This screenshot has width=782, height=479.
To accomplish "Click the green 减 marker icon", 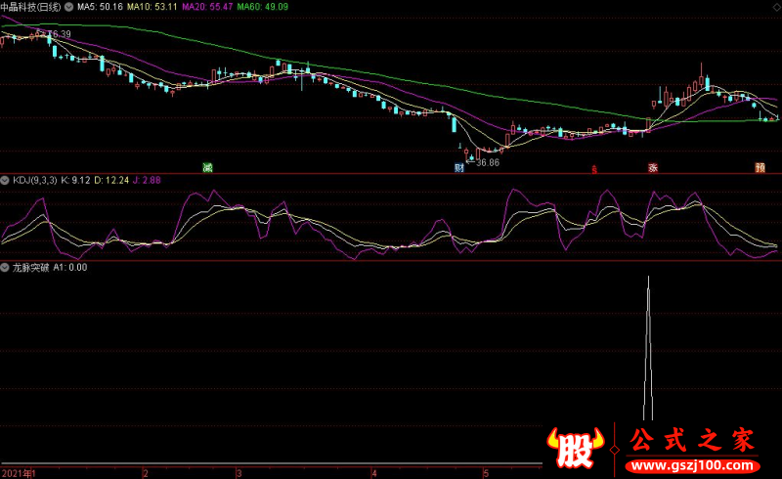I will 208,168.
